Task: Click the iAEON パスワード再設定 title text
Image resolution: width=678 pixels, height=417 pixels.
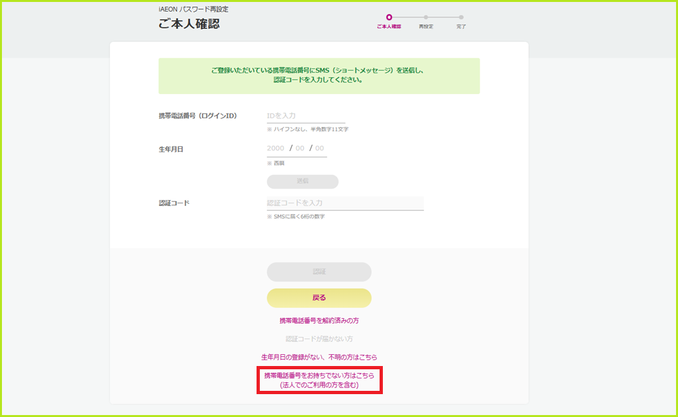Action: click(193, 9)
